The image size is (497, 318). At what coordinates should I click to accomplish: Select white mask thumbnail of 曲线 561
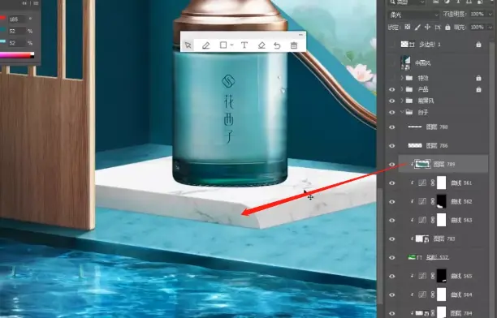[442, 183]
